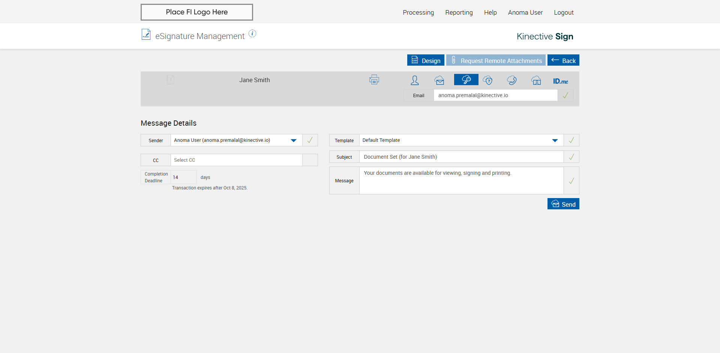Click the Transaction expires after Oct 8 text
720x353 pixels.
pyautogui.click(x=210, y=188)
